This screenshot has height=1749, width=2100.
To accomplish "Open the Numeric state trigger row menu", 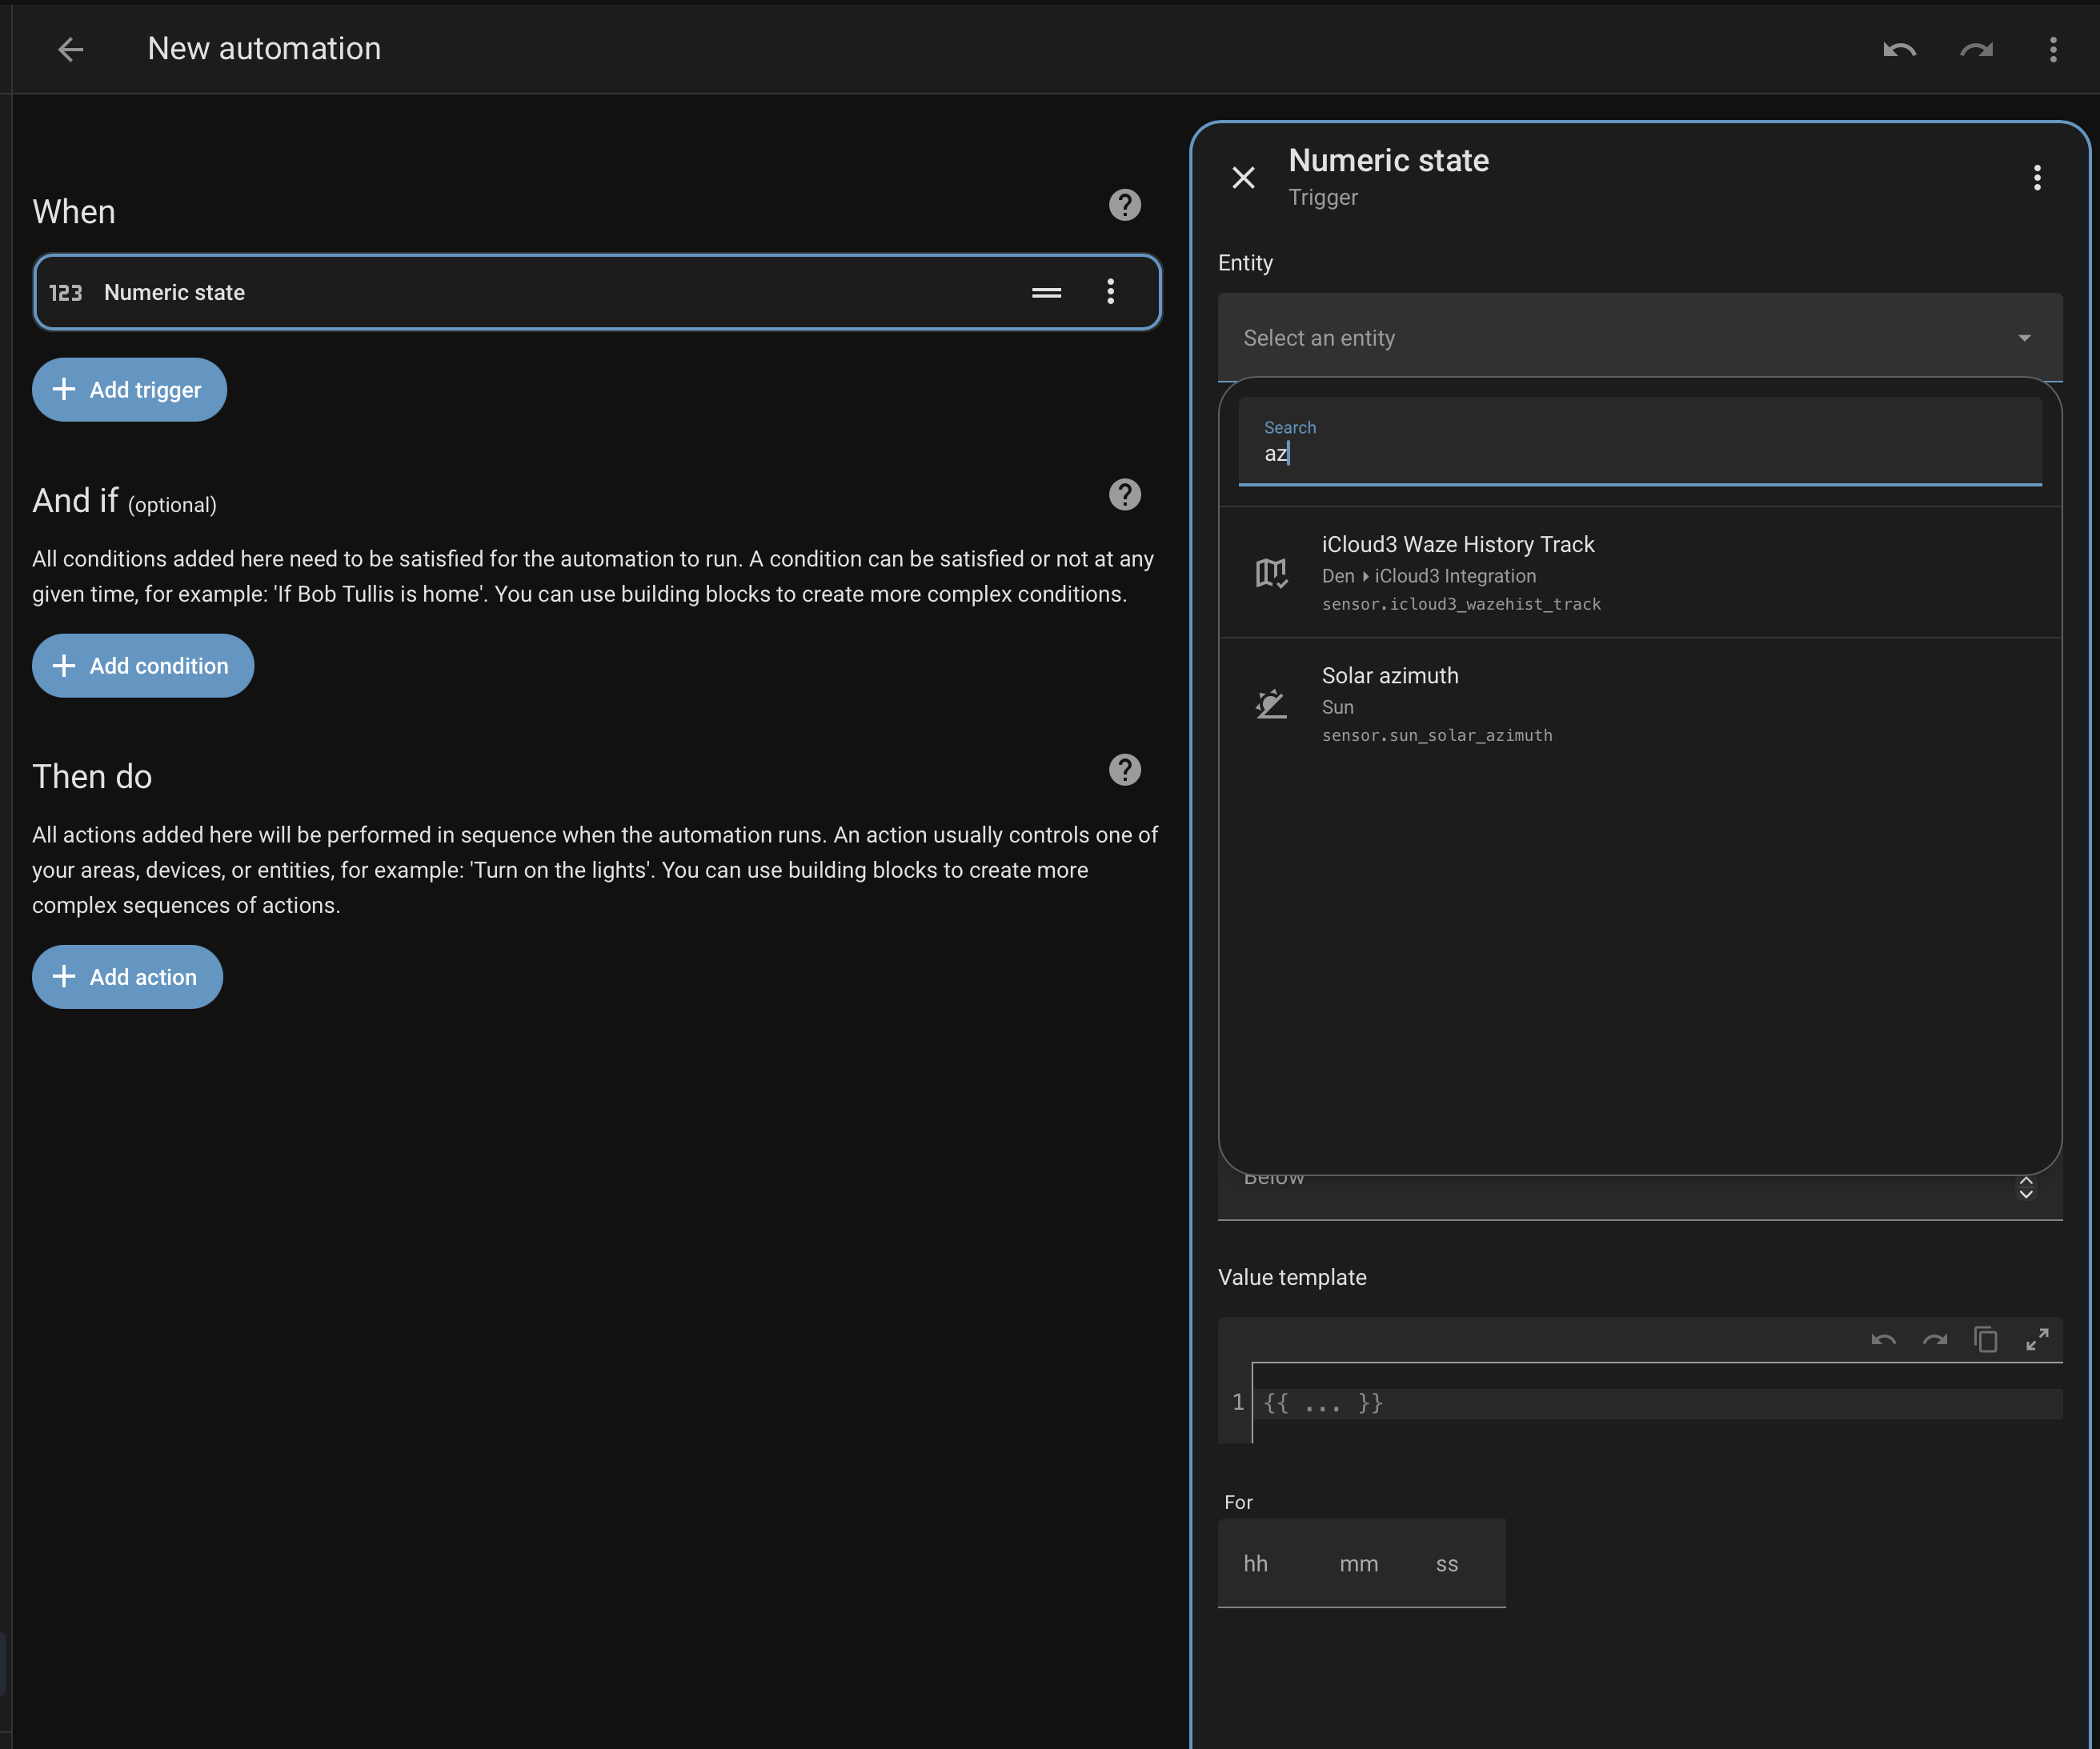I will [x=1110, y=292].
